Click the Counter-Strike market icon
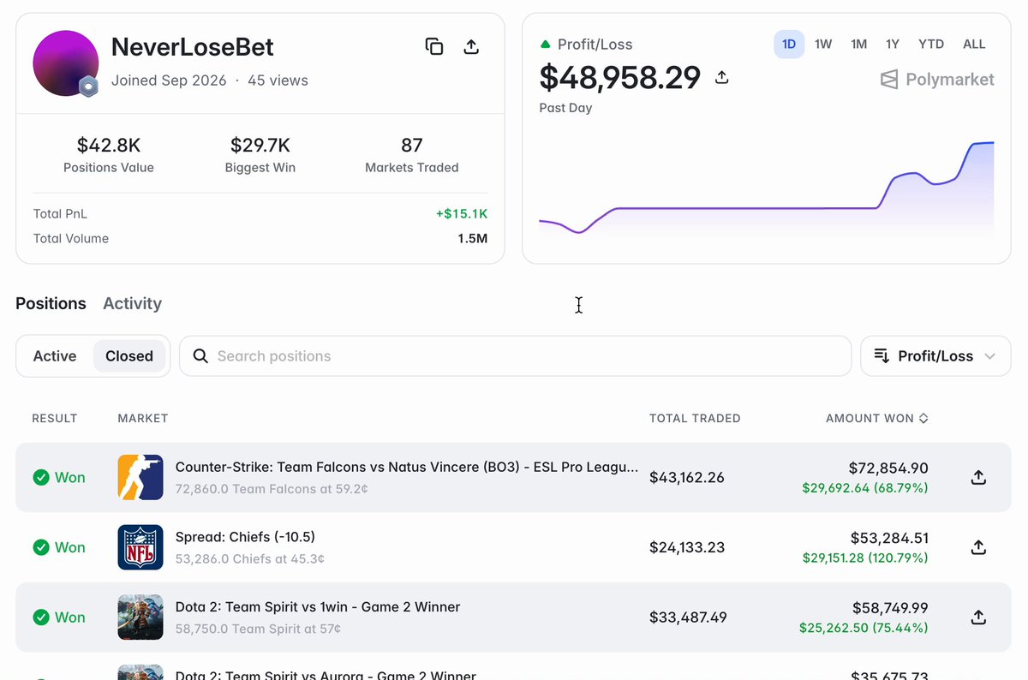1028x680 pixels. click(140, 477)
